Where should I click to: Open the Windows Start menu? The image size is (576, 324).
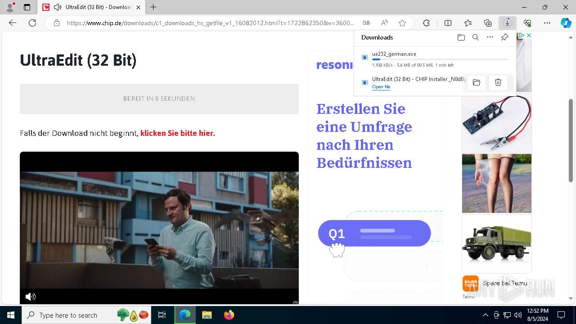coord(11,315)
